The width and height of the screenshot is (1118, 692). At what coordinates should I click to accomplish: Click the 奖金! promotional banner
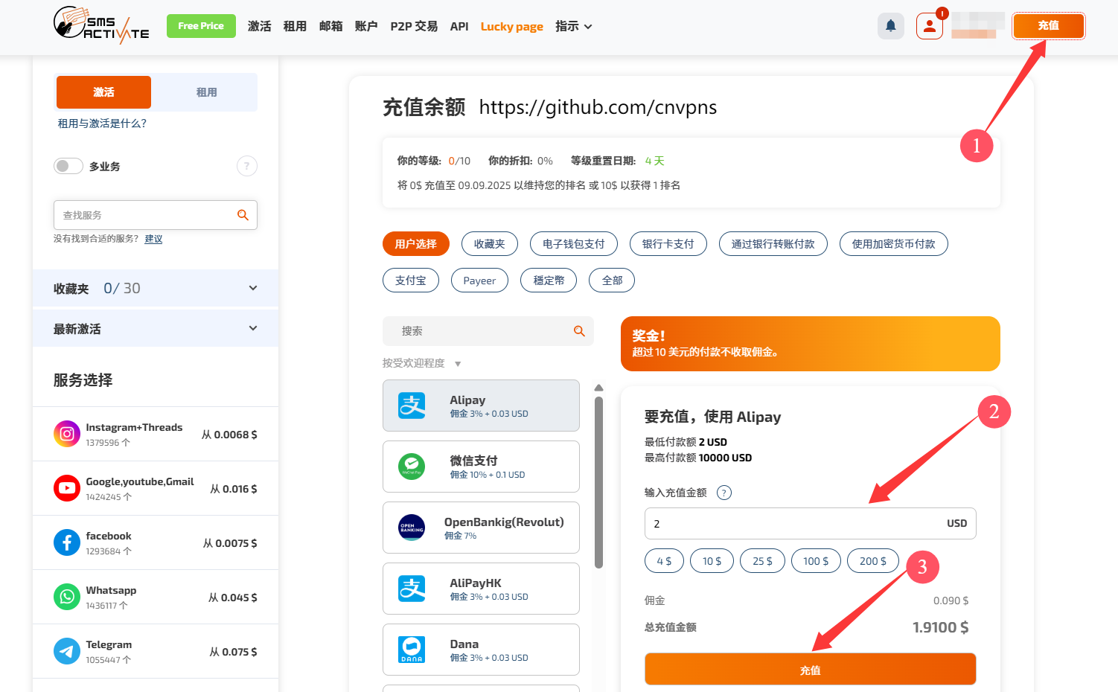point(810,344)
